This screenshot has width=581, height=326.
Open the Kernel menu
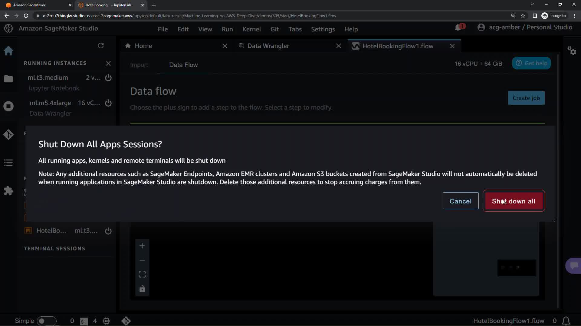pos(251,29)
